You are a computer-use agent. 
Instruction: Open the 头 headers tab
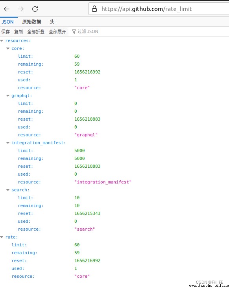tap(52, 22)
